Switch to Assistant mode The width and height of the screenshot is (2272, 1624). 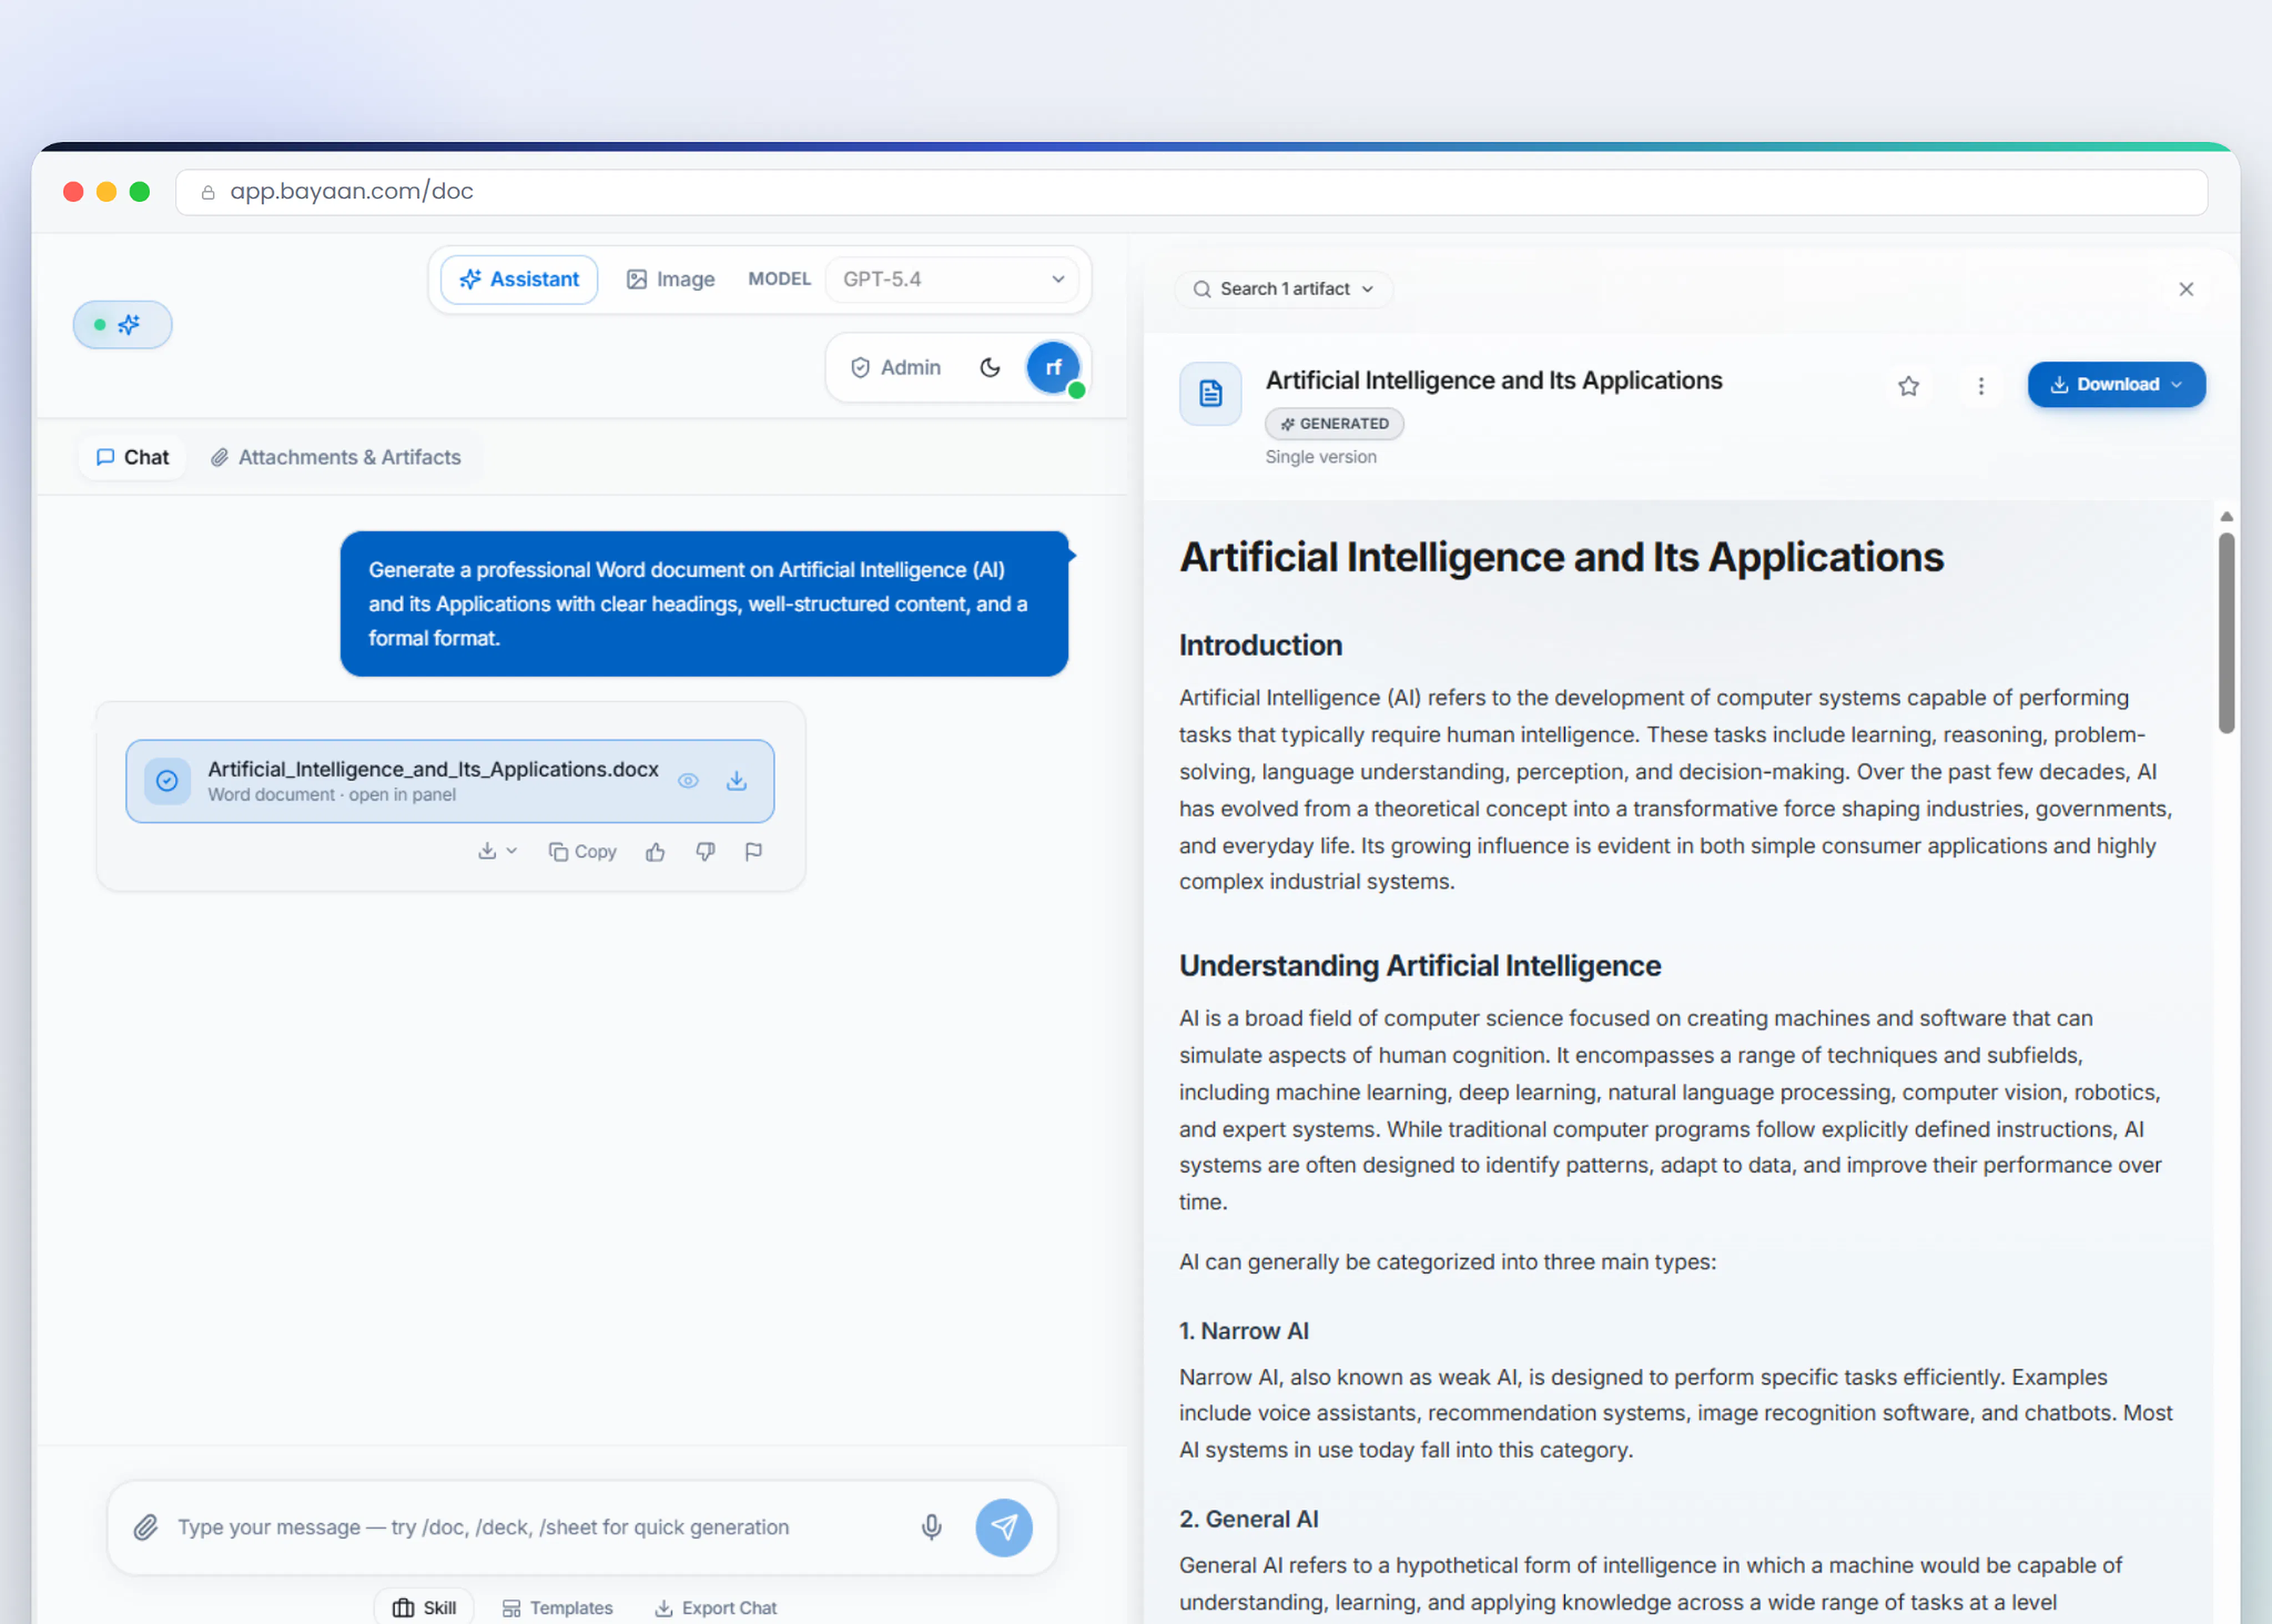coord(519,279)
